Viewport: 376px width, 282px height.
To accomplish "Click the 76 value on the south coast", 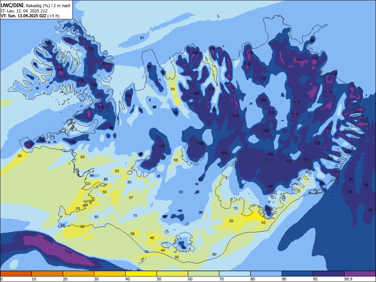I will 147,252.
